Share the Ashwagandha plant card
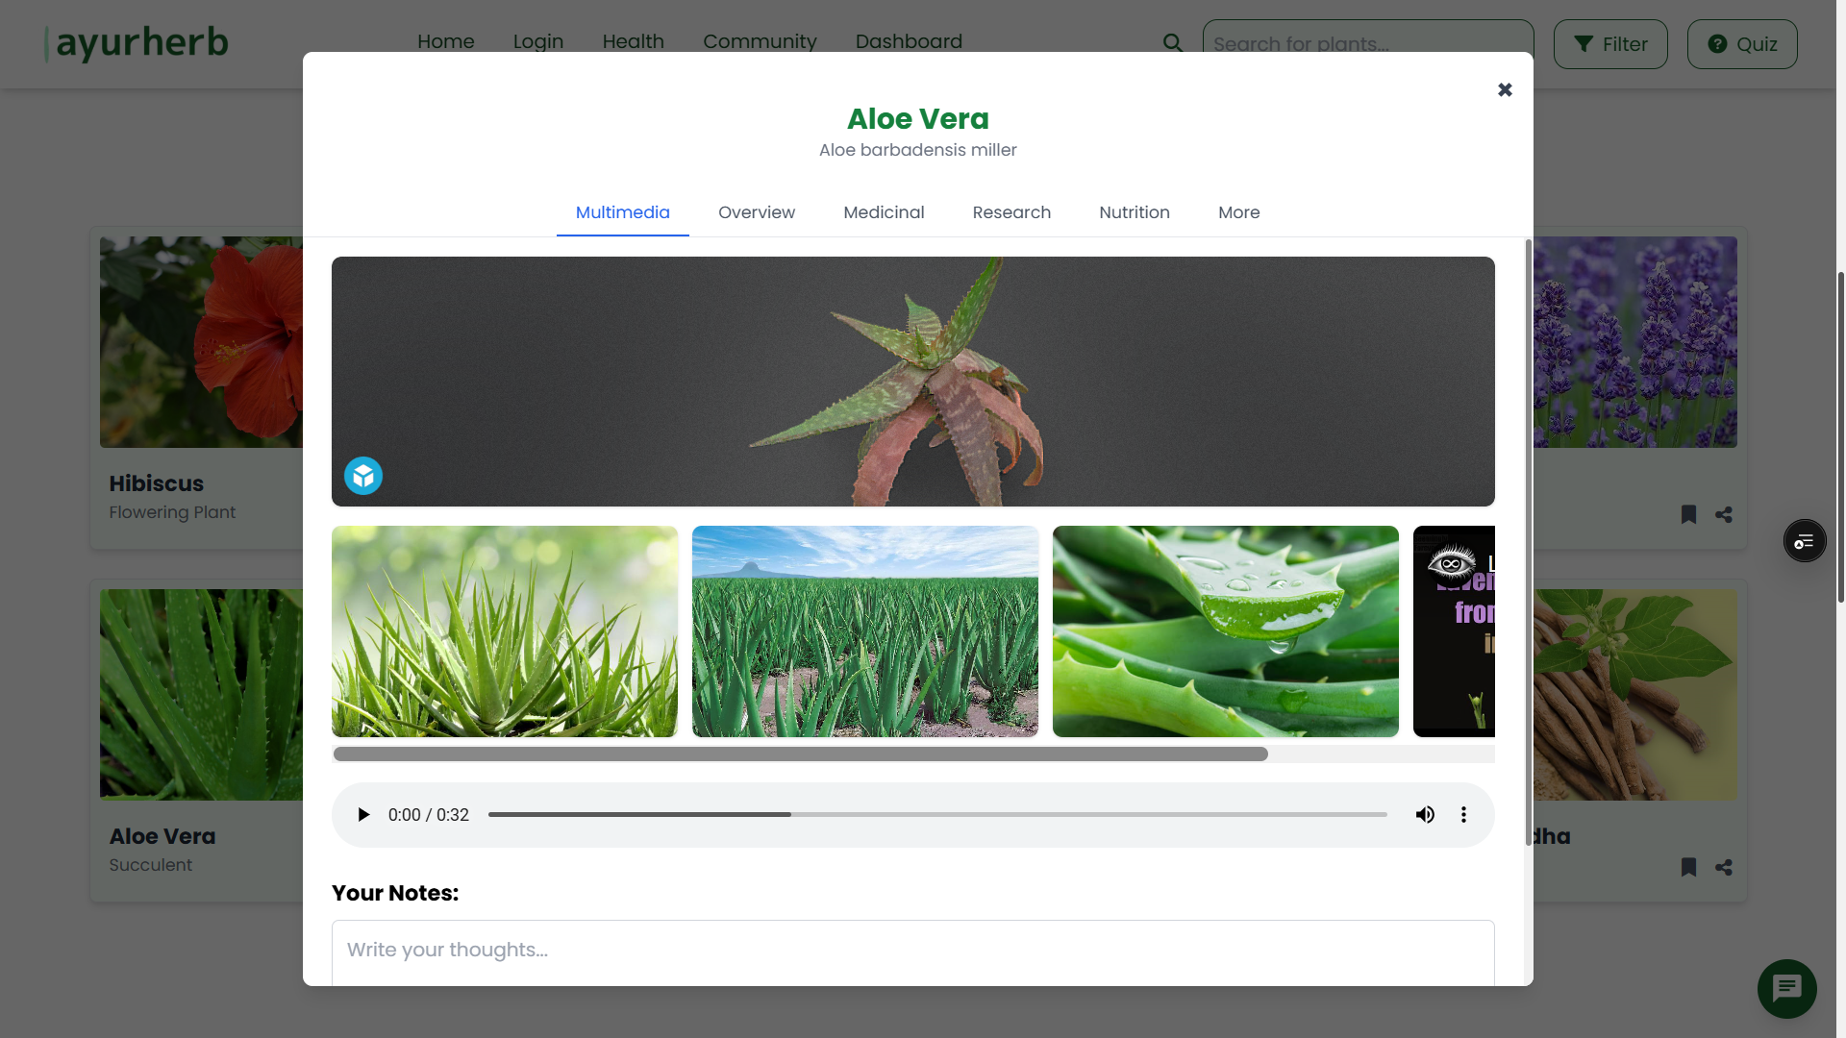 click(1723, 867)
